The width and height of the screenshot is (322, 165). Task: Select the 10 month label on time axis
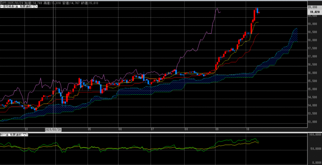pos(248,129)
